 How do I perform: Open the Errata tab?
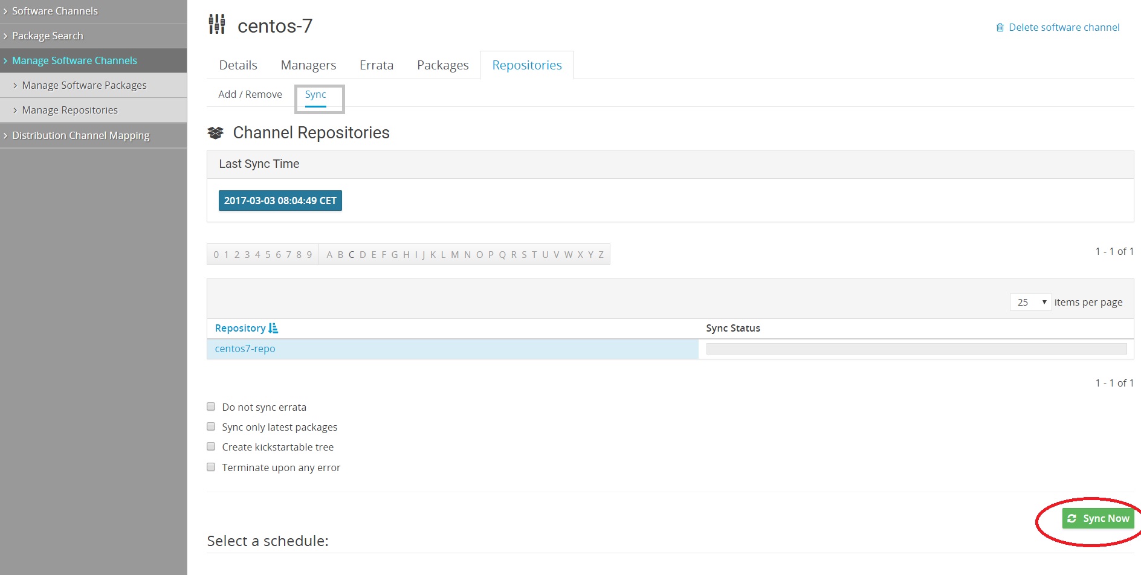pos(377,65)
